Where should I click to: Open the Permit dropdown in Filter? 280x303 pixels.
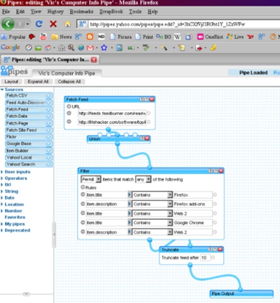point(91,179)
